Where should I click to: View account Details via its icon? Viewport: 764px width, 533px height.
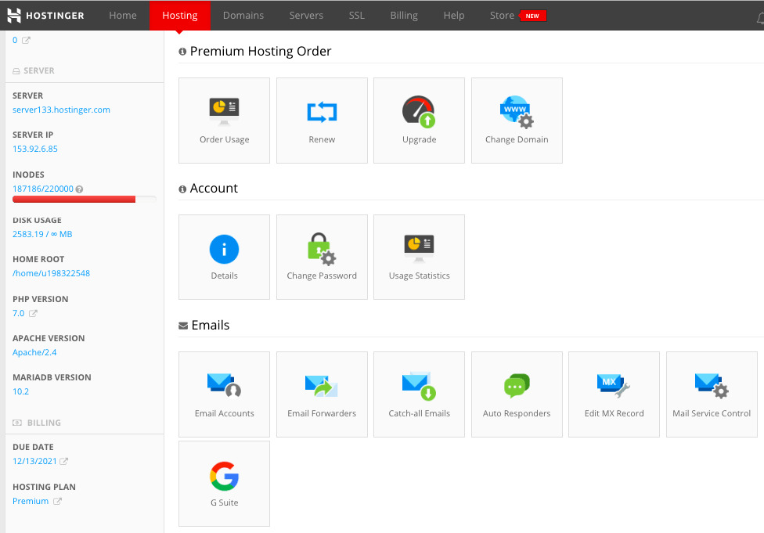(x=224, y=257)
